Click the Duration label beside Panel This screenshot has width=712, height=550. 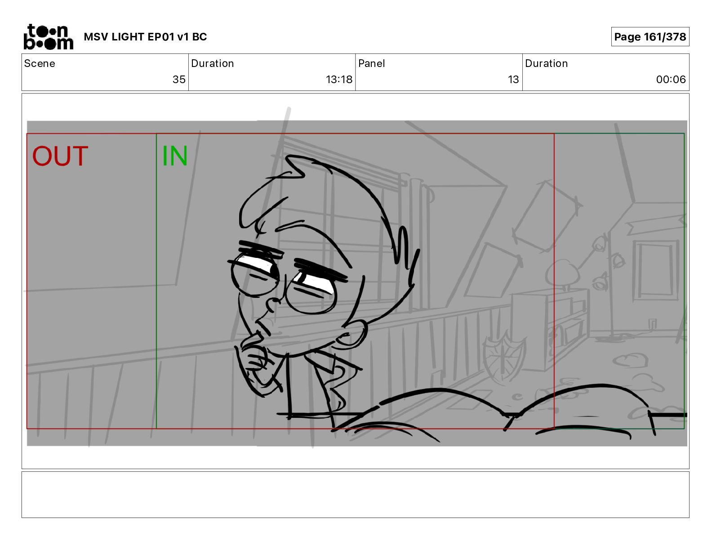547,63
